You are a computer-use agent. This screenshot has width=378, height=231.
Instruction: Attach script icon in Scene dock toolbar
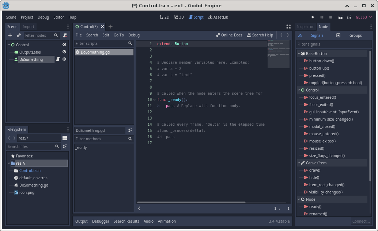tap(65, 35)
